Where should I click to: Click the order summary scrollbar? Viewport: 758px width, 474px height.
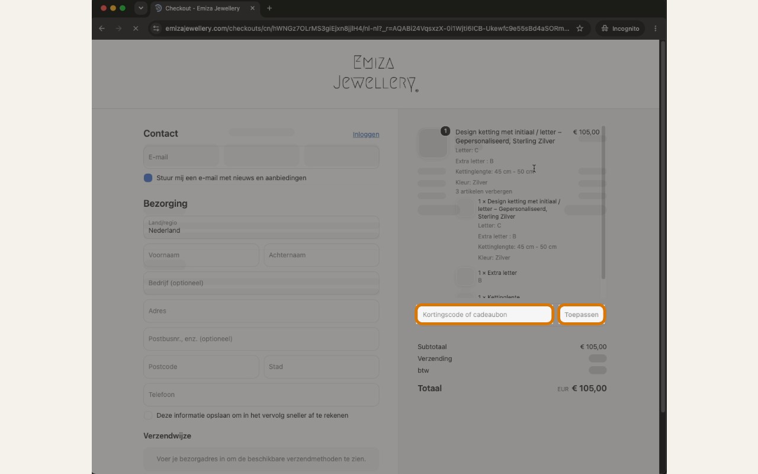(x=603, y=202)
